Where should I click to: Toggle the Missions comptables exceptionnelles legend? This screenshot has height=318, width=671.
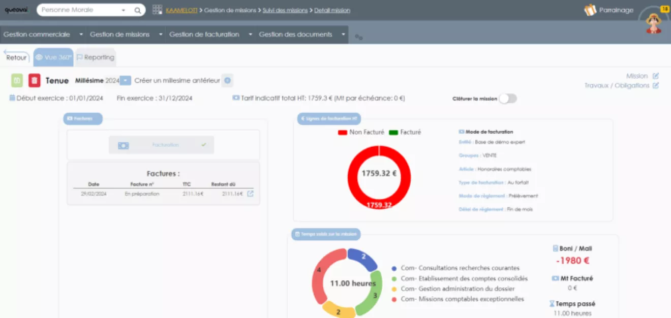pyautogui.click(x=457, y=299)
